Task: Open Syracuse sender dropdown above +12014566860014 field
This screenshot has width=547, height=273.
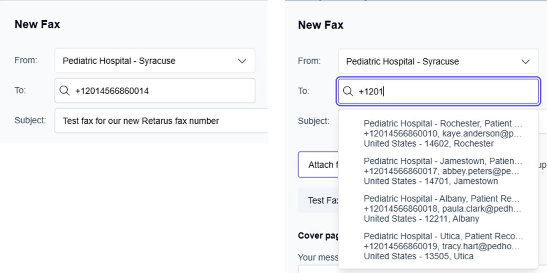Action: [154, 61]
